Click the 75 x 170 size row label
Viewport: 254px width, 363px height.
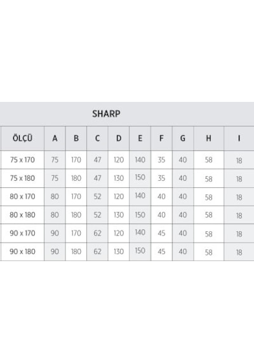click(x=22, y=160)
